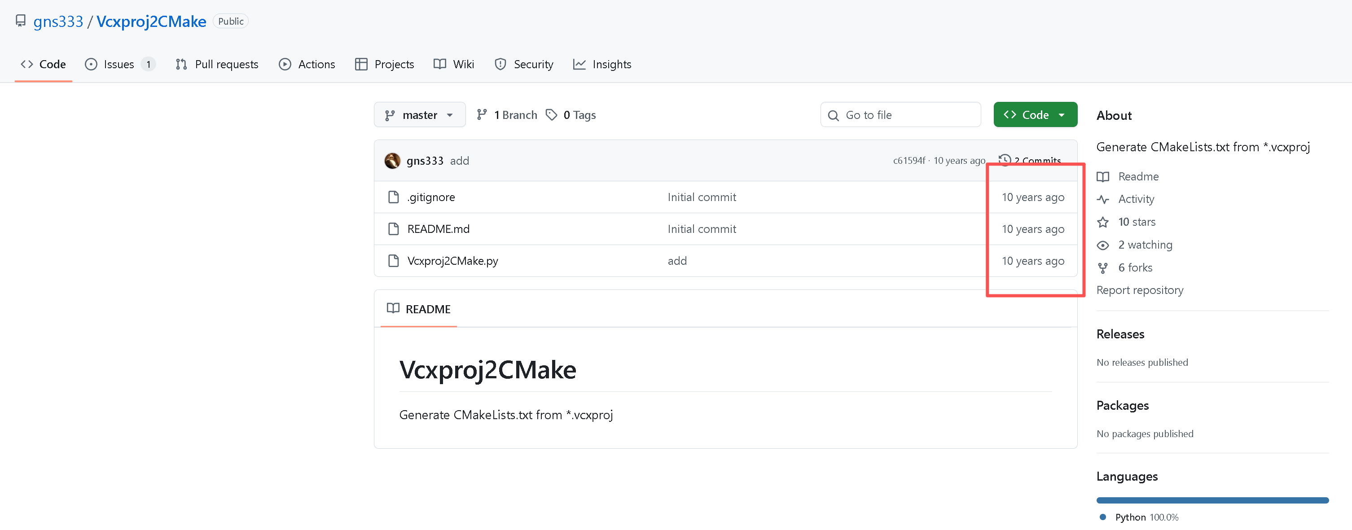Click the Readme book icon in About
The height and width of the screenshot is (530, 1352).
[x=1103, y=177]
